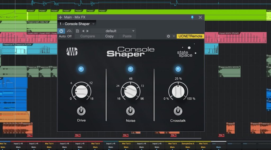The height and width of the screenshot is (150, 271).
Task: Open the Main output selector under Mai Tai 6
Action: point(203,147)
